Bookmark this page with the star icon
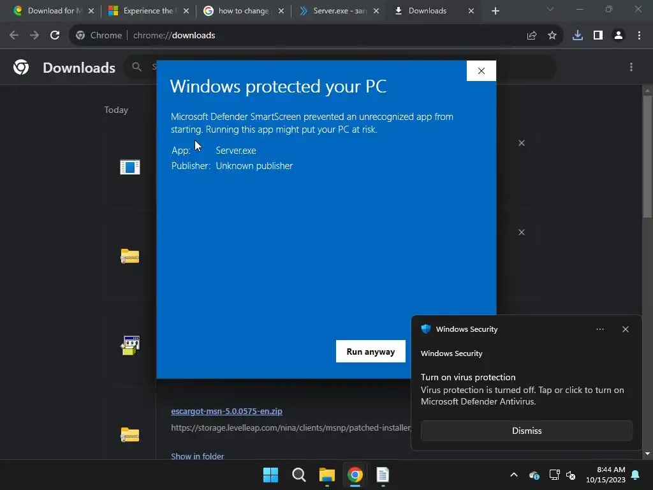 (552, 36)
